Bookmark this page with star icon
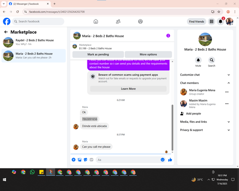The image size is (239, 191). tap(219, 12)
